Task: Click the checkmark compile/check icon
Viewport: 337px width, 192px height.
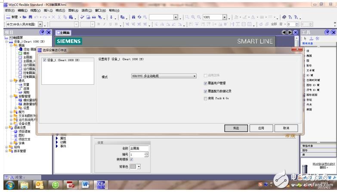Action: 82,17
